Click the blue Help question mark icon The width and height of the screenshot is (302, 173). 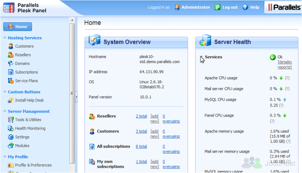[x=245, y=7]
